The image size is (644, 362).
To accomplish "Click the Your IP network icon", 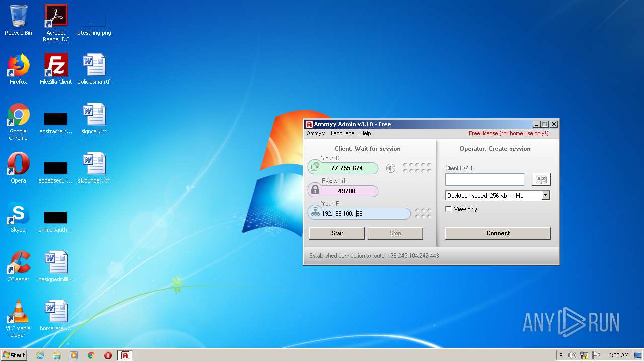I will [315, 213].
